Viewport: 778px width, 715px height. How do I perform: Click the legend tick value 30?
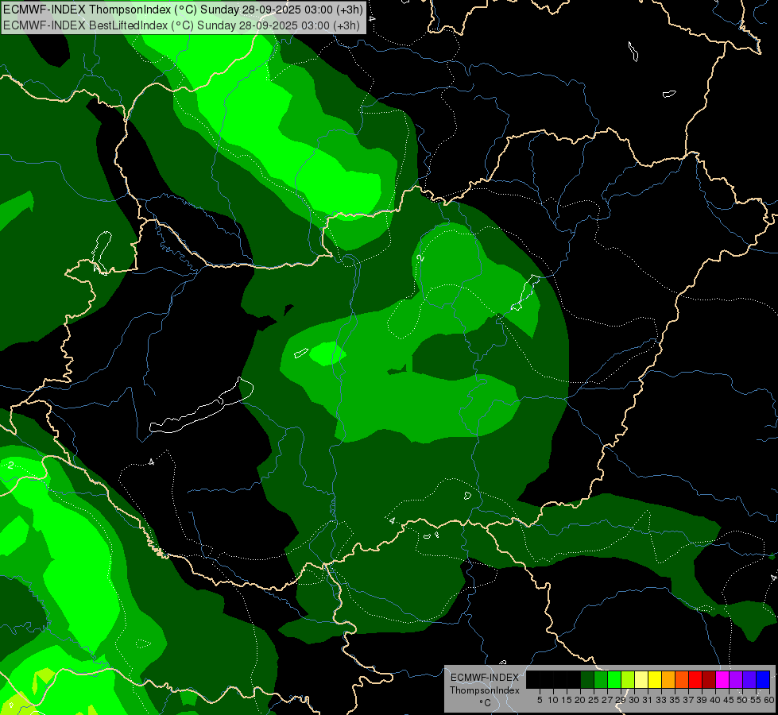[634, 700]
